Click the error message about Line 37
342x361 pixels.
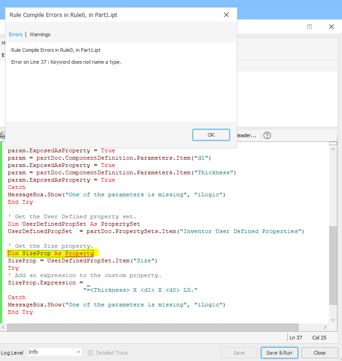tap(66, 62)
